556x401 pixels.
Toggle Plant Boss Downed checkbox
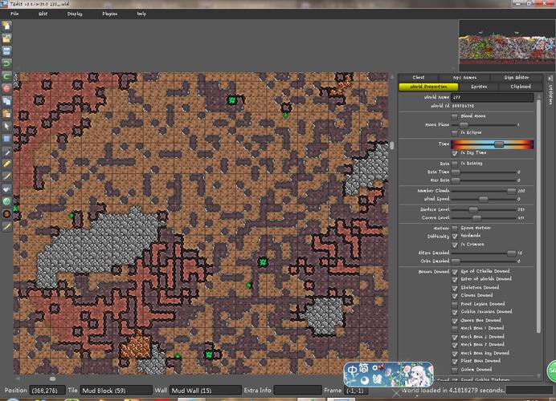[x=455, y=362]
